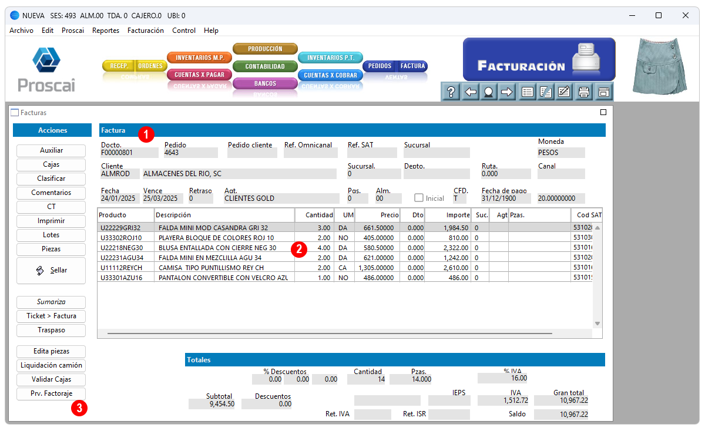Click the Facturación banner
This screenshot has height=431, width=705.
[x=539, y=59]
